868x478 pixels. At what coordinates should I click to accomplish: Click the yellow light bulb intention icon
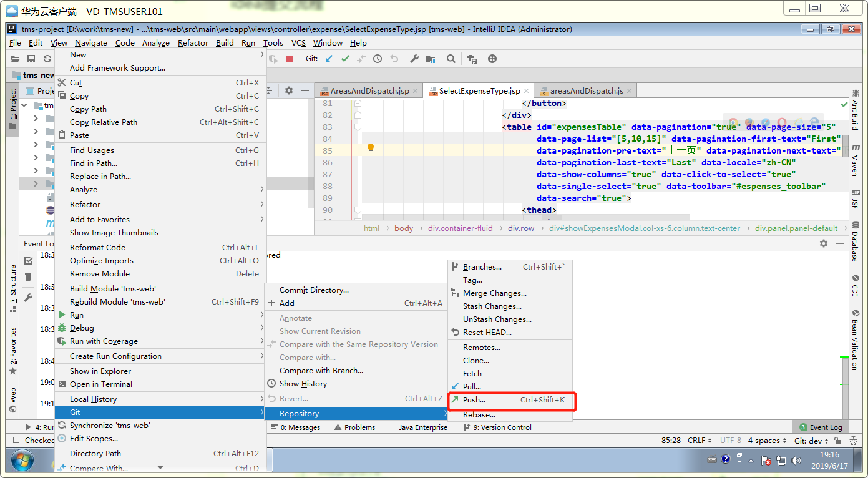pyautogui.click(x=370, y=149)
